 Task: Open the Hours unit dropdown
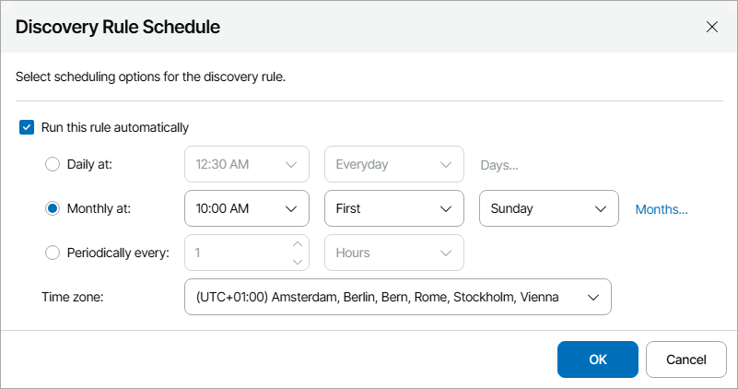coord(393,253)
